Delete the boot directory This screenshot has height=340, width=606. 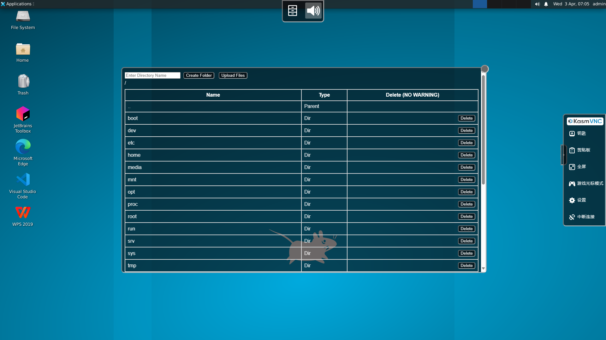point(466,118)
